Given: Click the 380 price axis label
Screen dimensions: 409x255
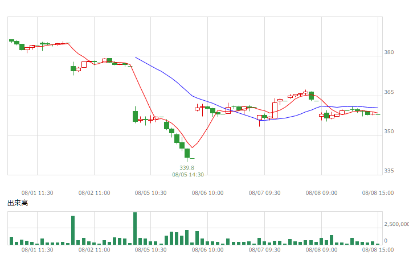Looking at the screenshot, I should 388,52.
